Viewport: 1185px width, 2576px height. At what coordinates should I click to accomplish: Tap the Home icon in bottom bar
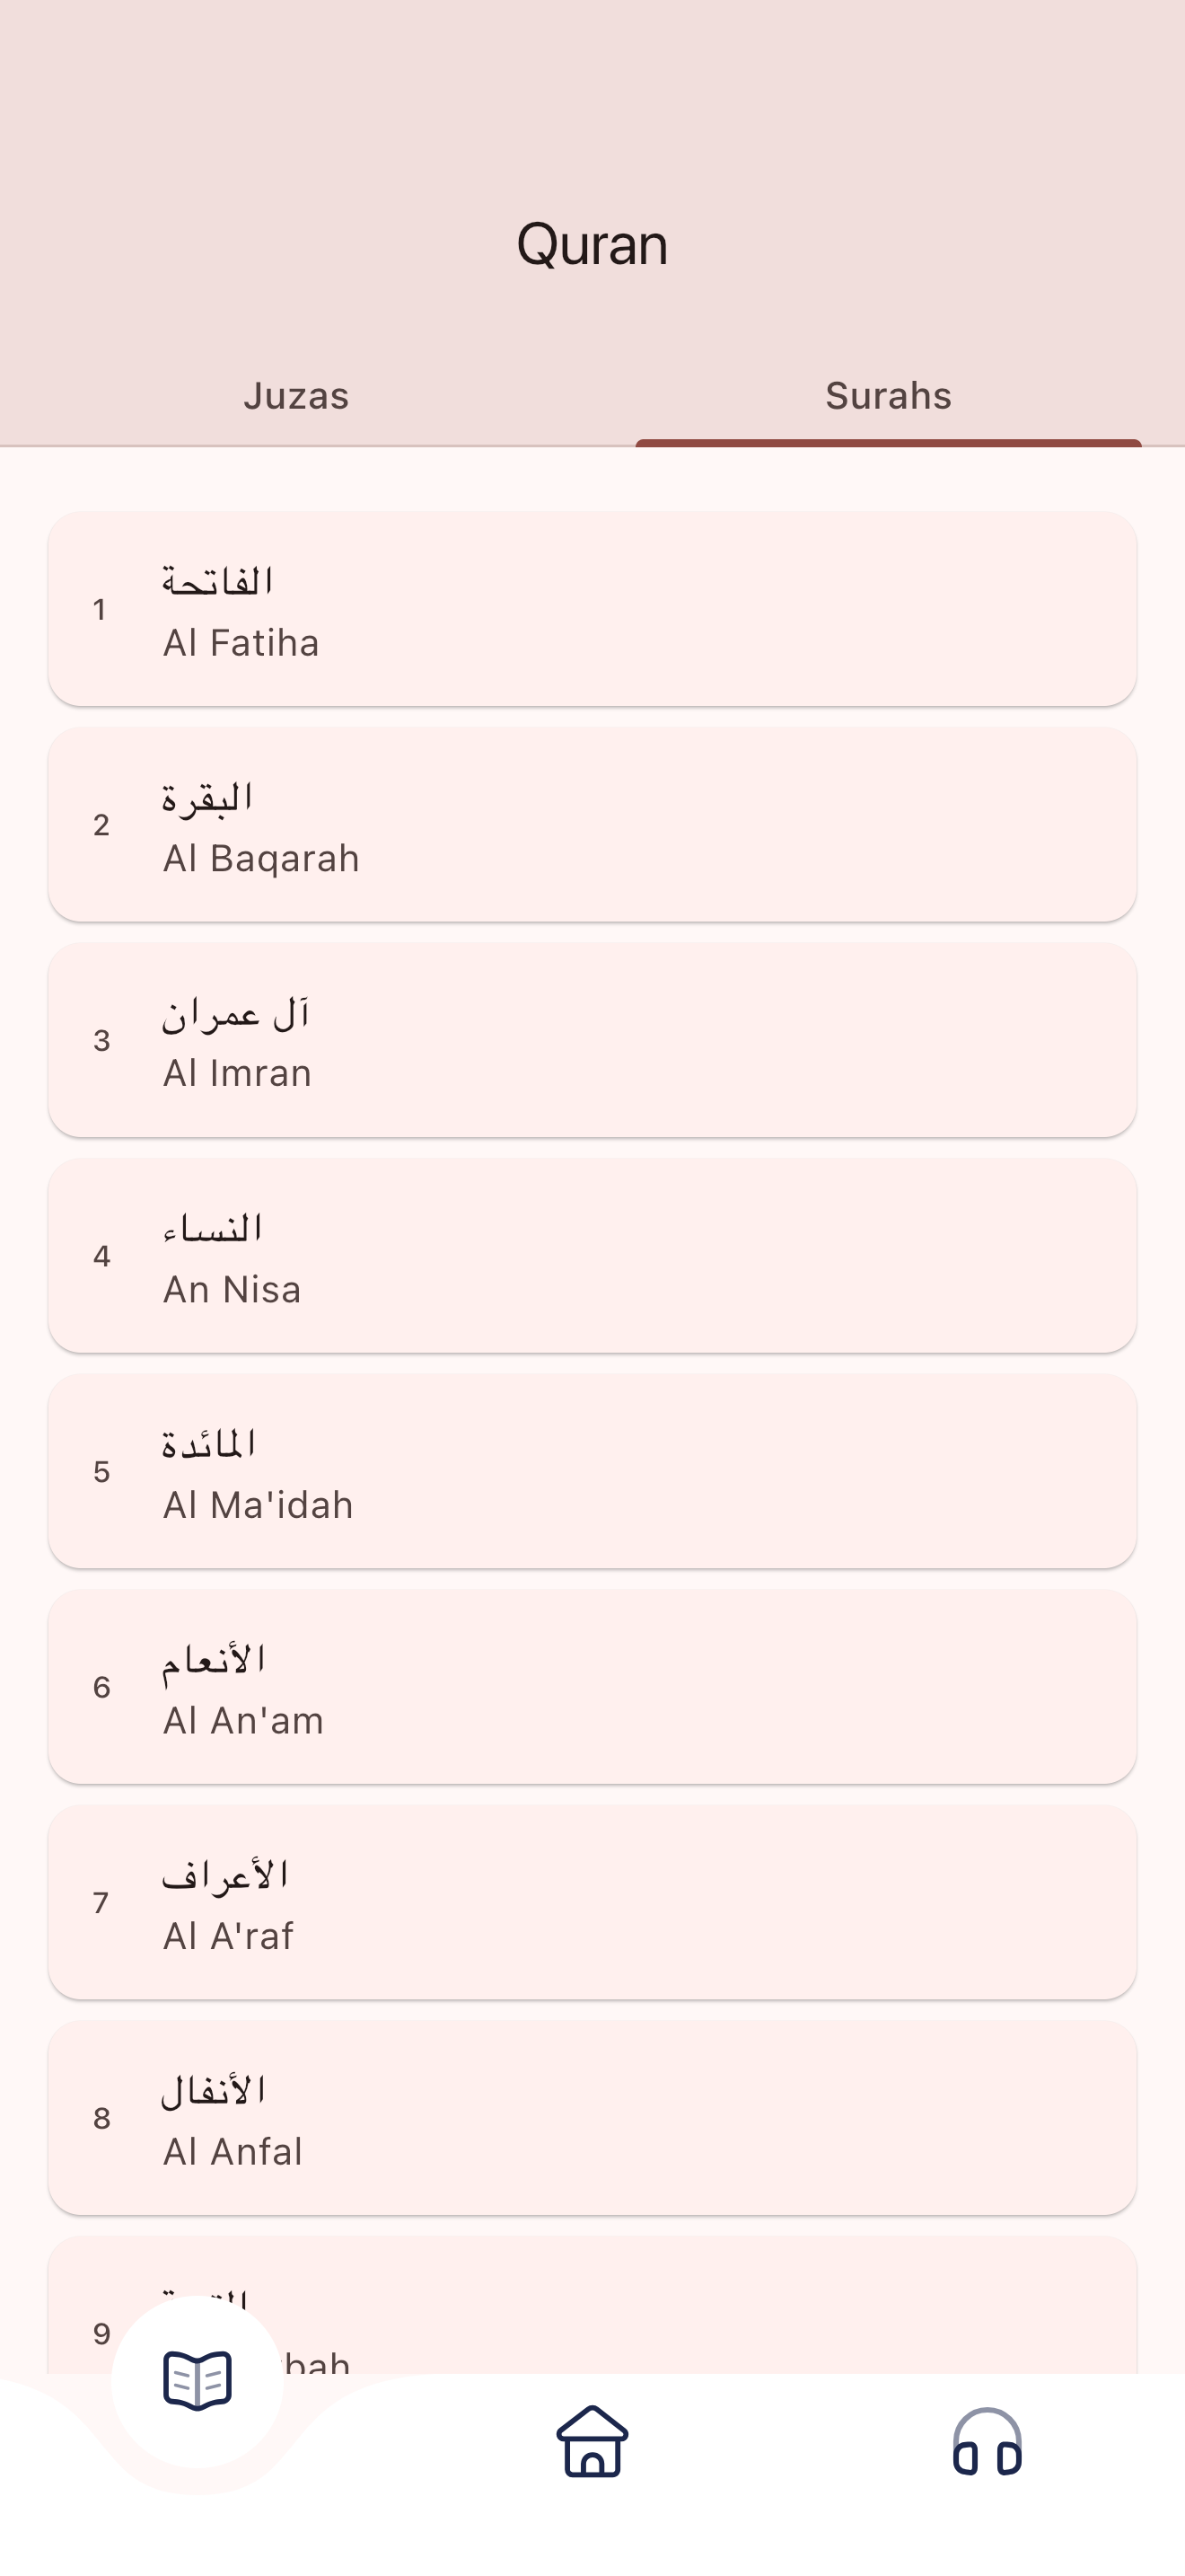[x=592, y=2441]
